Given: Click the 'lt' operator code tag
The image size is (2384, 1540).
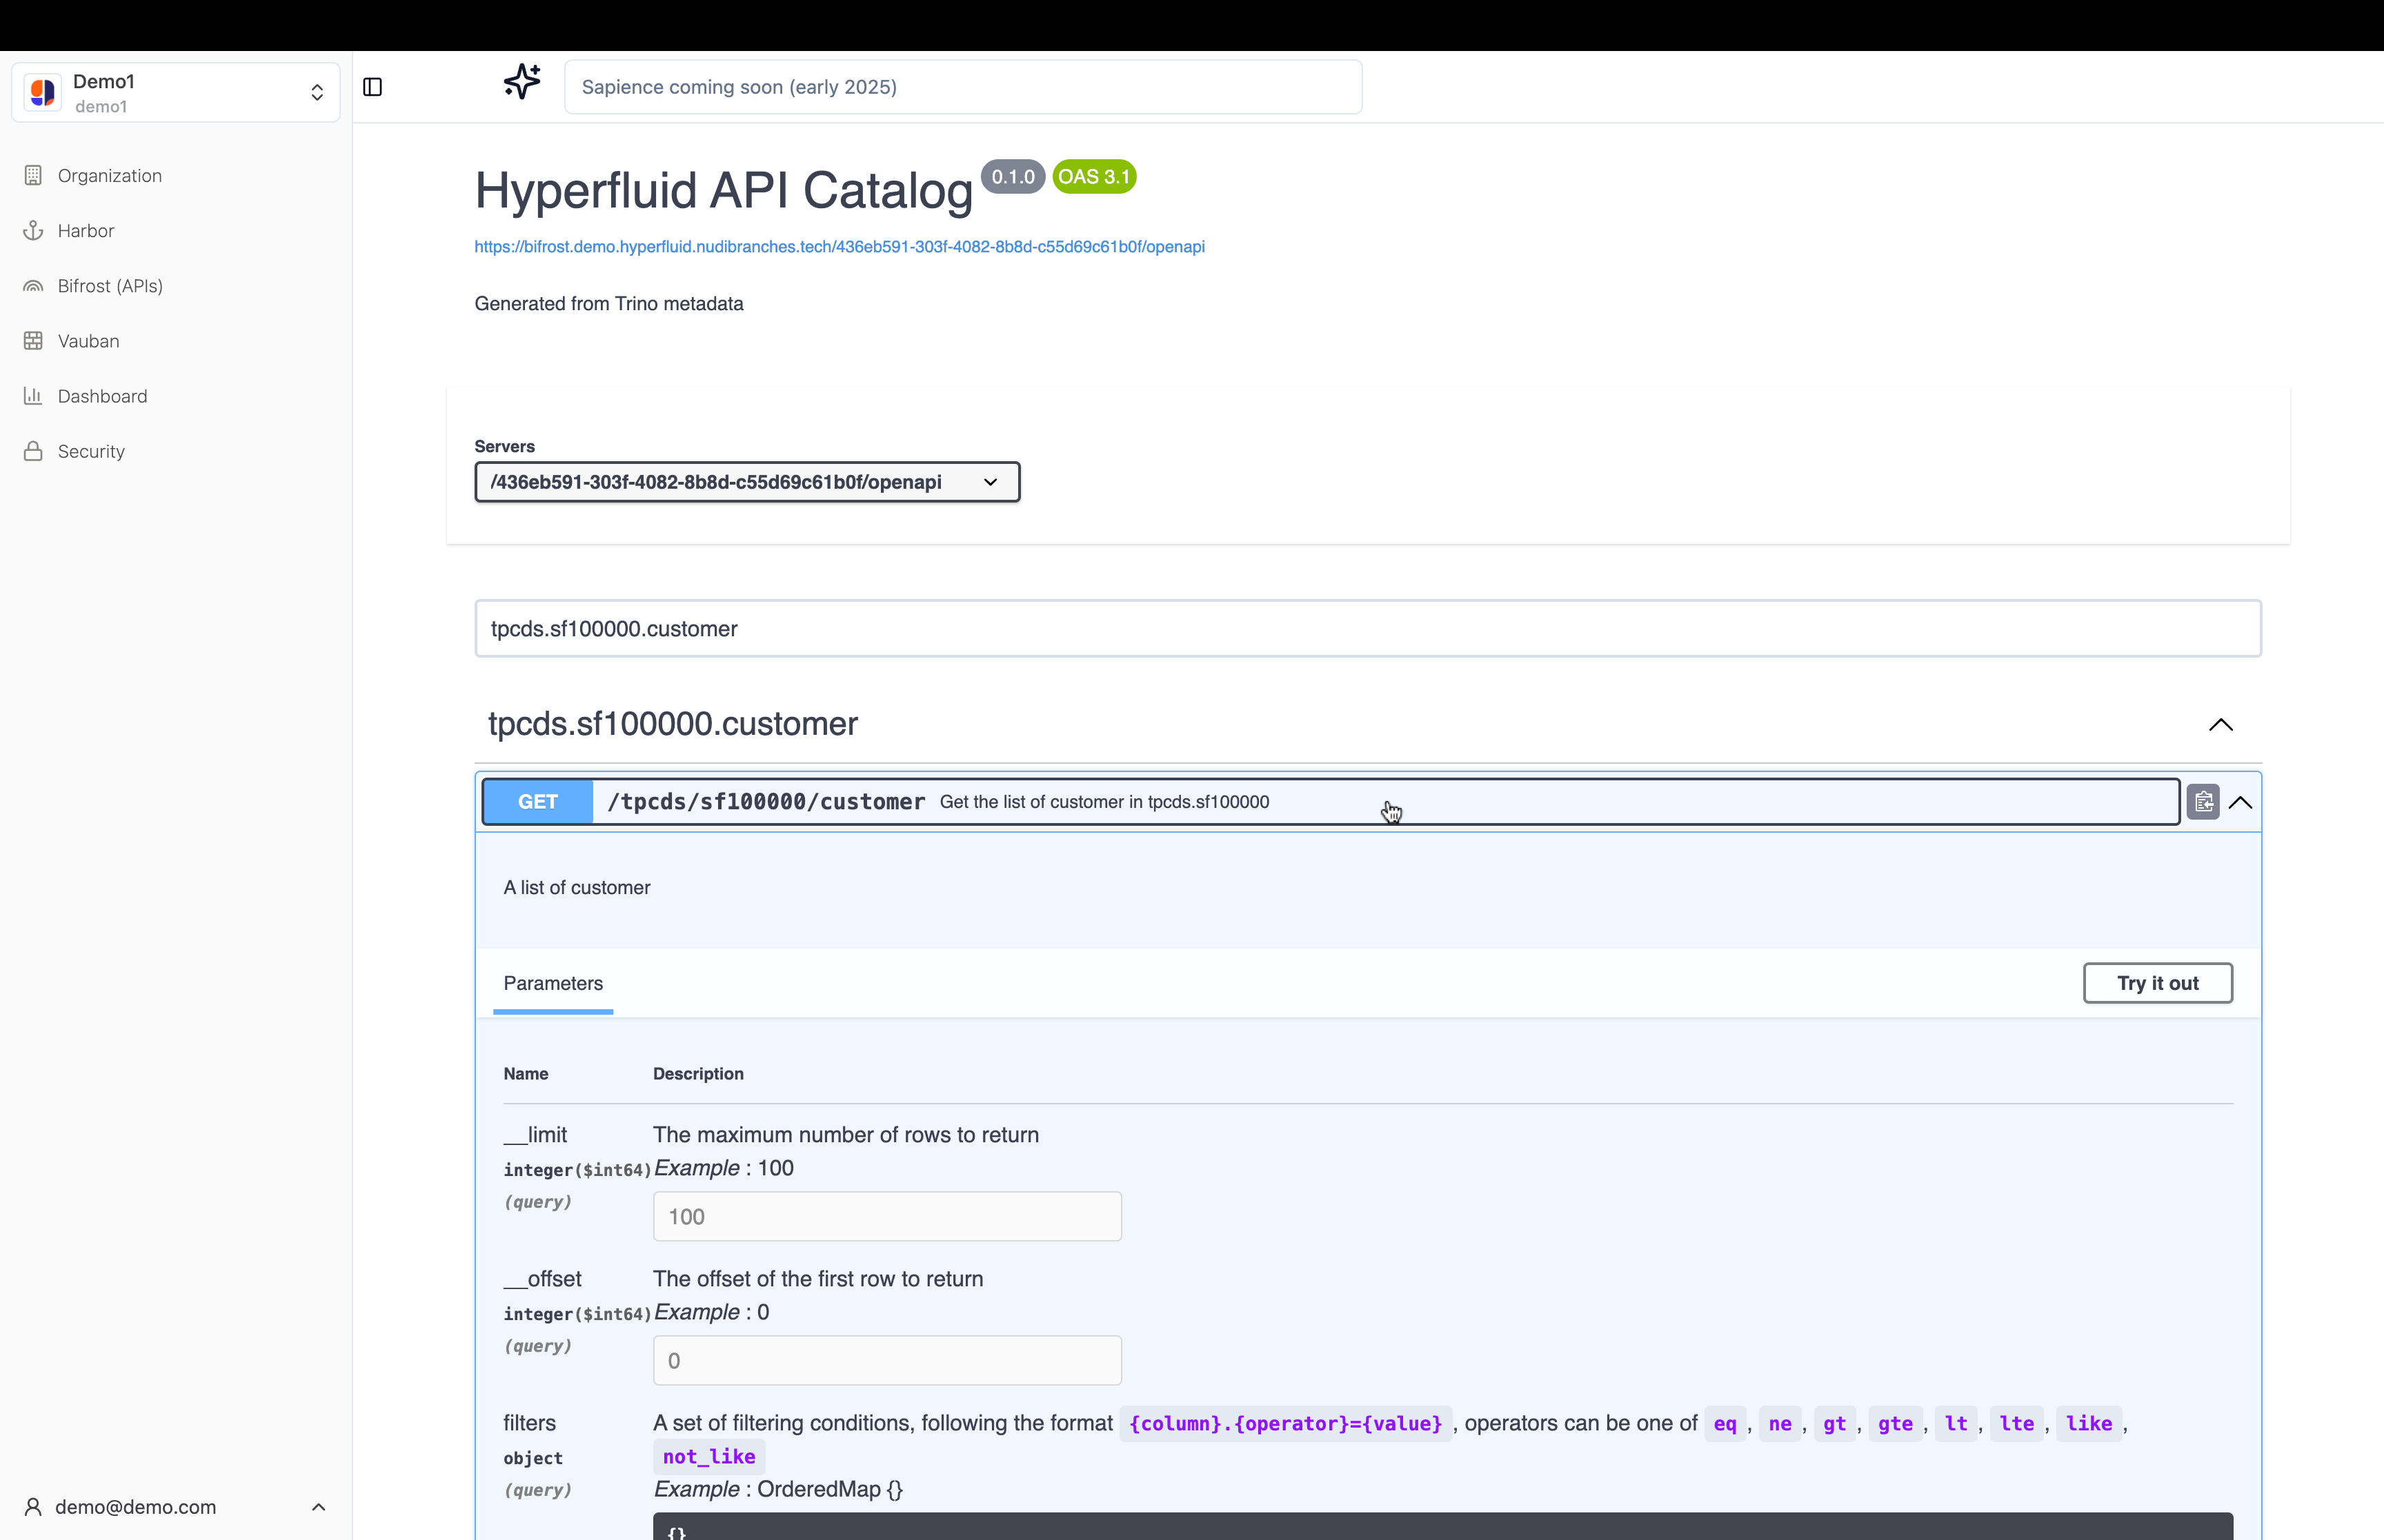Looking at the screenshot, I should [1956, 1423].
